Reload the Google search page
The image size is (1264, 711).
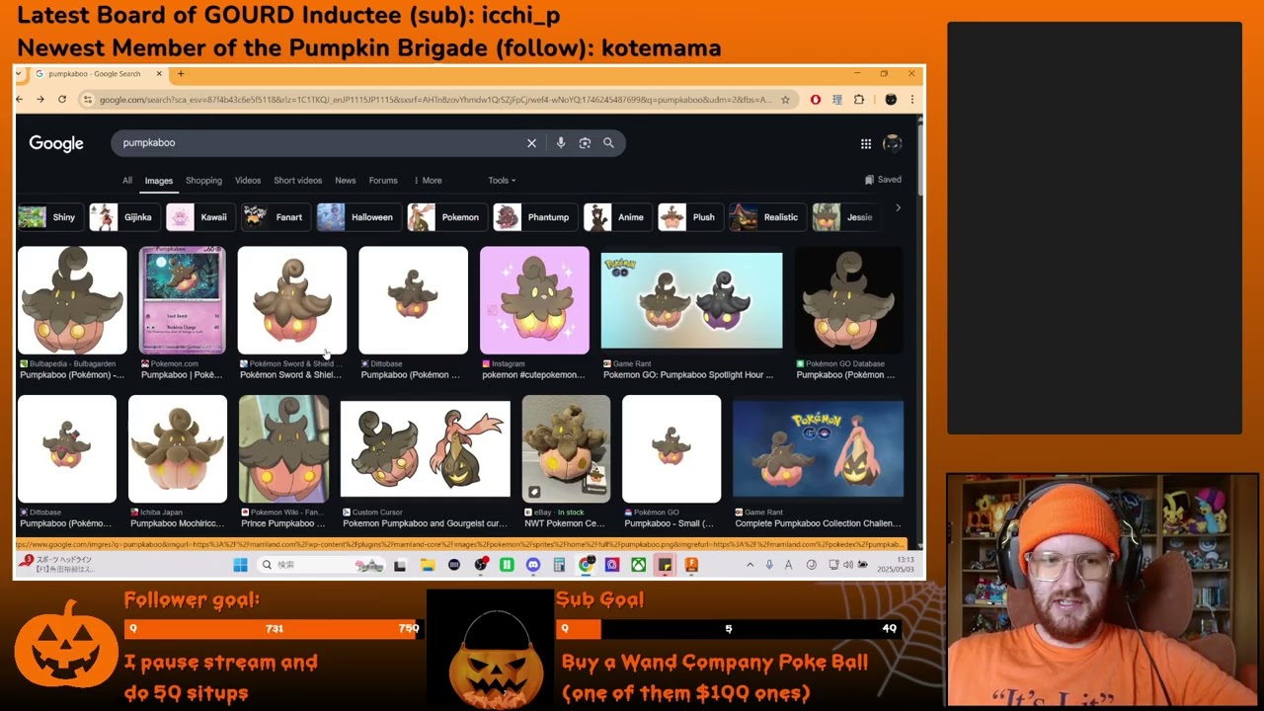click(x=61, y=99)
